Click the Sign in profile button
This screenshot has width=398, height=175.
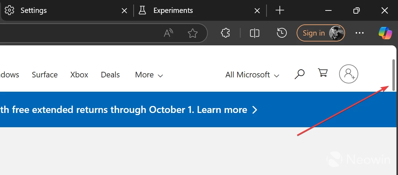click(320, 33)
